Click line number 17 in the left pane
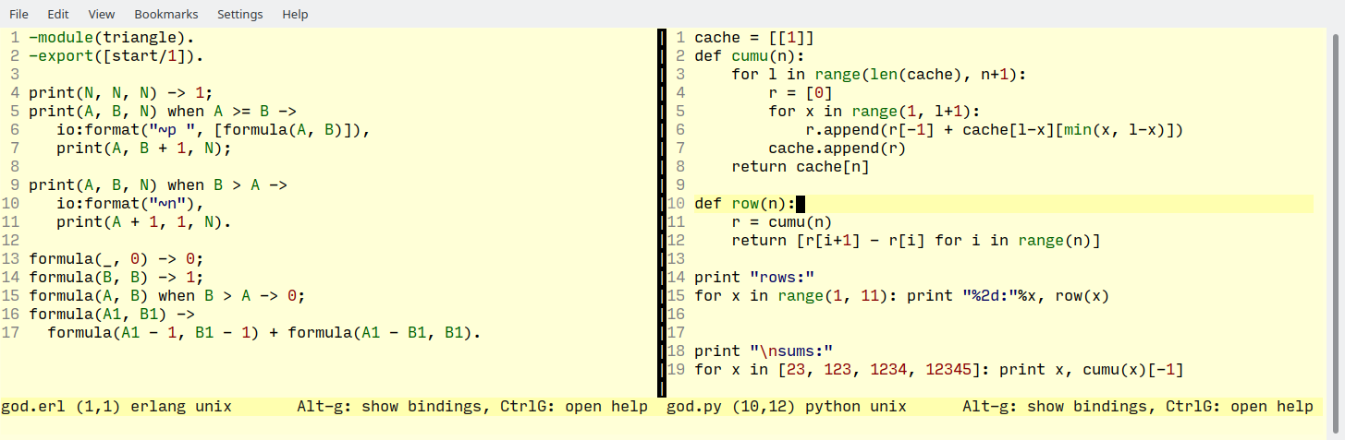This screenshot has height=440, width=1345. click(11, 333)
